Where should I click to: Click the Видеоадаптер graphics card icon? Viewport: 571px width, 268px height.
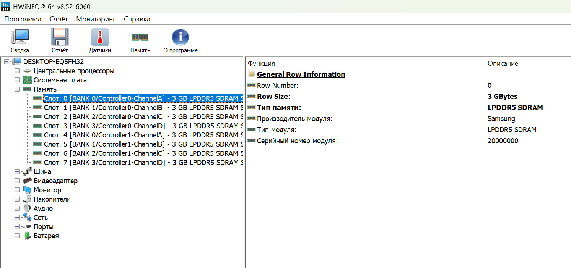(27, 181)
